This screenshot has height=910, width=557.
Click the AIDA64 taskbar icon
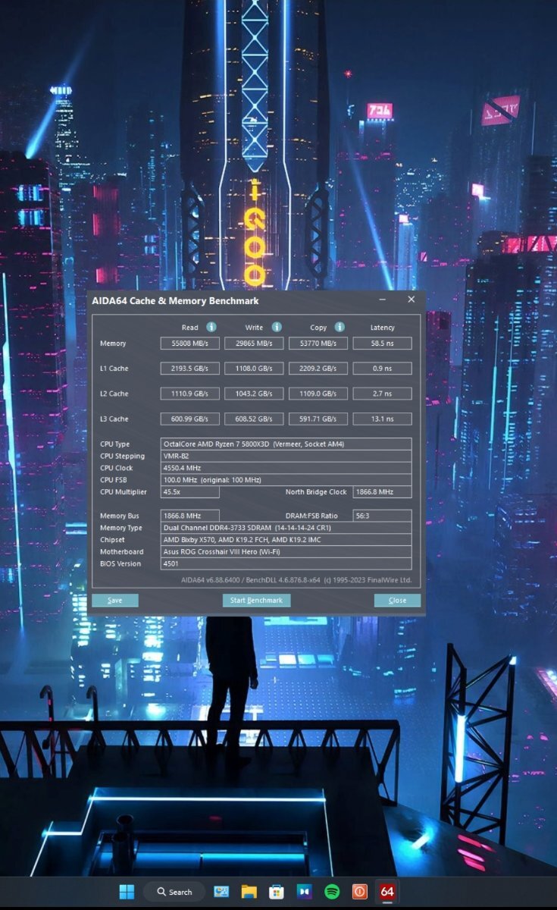(387, 892)
